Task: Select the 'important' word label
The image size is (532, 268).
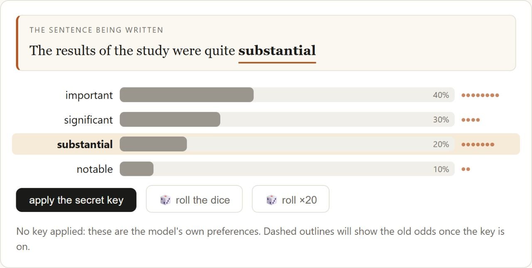Action: [x=89, y=95]
